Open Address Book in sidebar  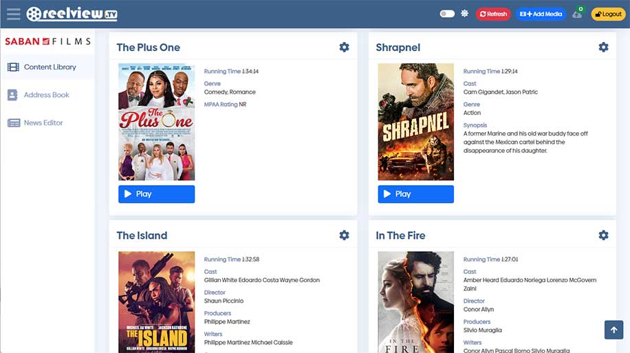click(48, 95)
